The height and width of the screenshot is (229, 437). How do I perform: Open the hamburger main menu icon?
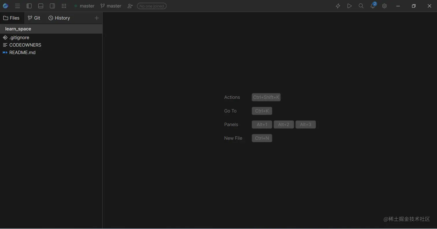17,6
